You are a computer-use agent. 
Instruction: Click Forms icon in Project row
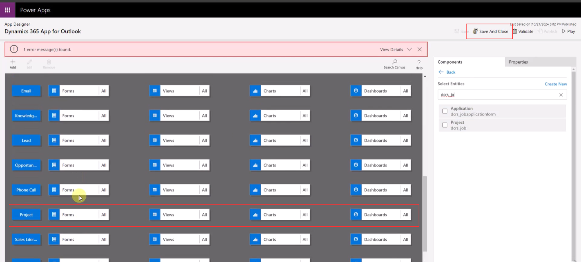pos(54,215)
